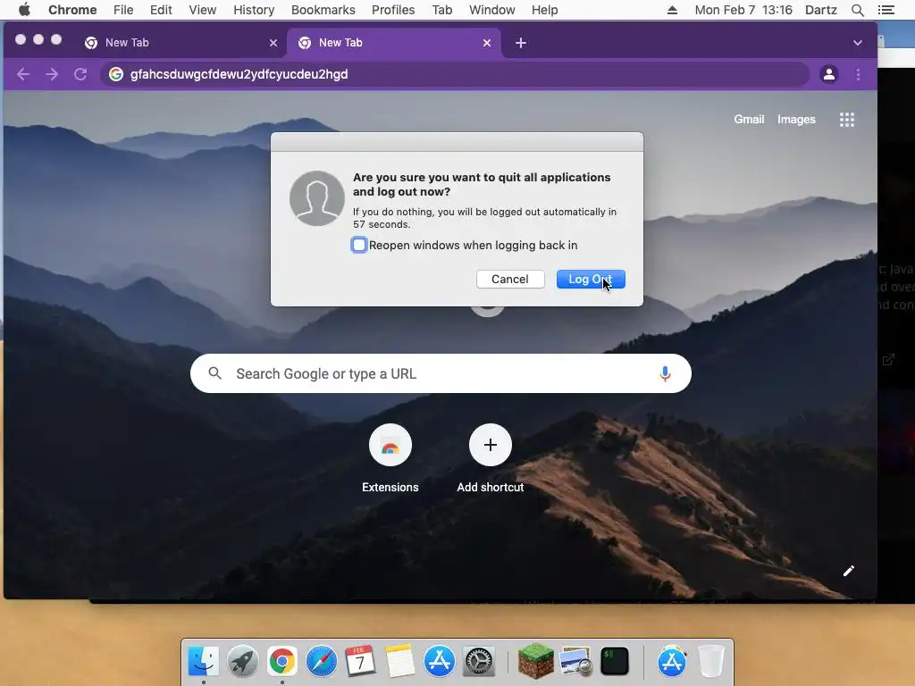Click the Chrome icon in the Dock
The image size is (915, 686).
[281, 662]
